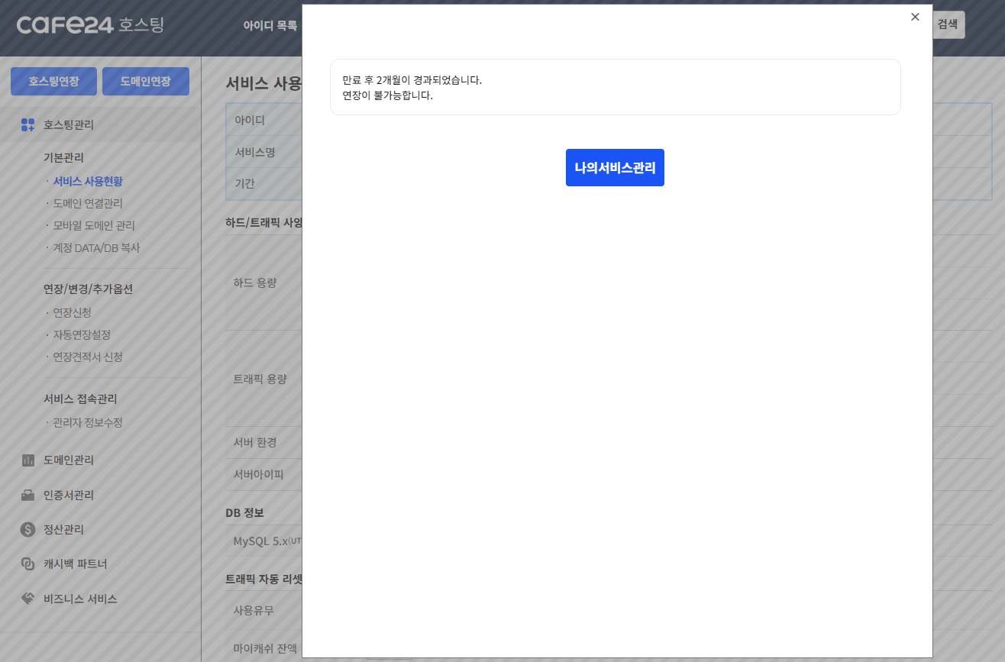The image size is (1005, 662).
Task: Click the 연장/변경/추가옵션 heading
Action: coord(88,289)
